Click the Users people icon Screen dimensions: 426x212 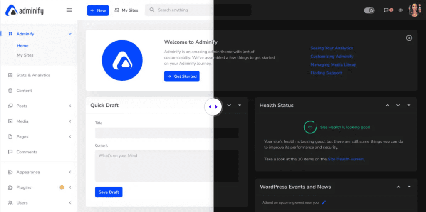tap(10, 203)
